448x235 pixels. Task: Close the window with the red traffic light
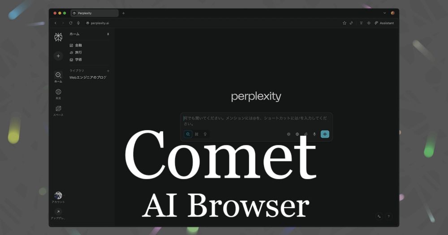pyautogui.click(x=55, y=13)
